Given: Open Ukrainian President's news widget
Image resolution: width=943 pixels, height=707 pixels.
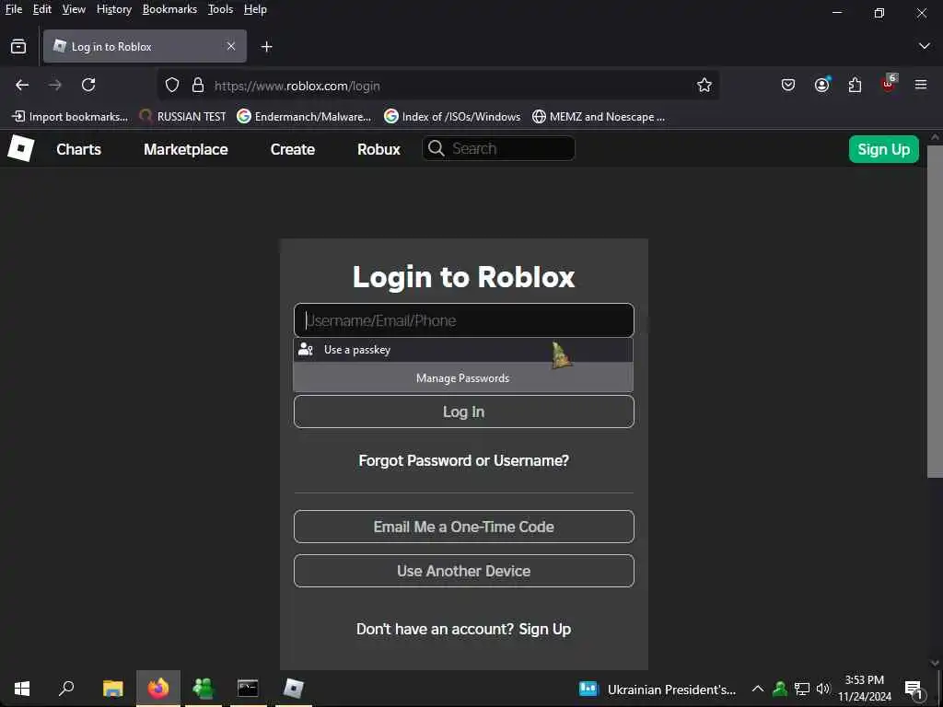Looking at the screenshot, I should tap(658, 689).
